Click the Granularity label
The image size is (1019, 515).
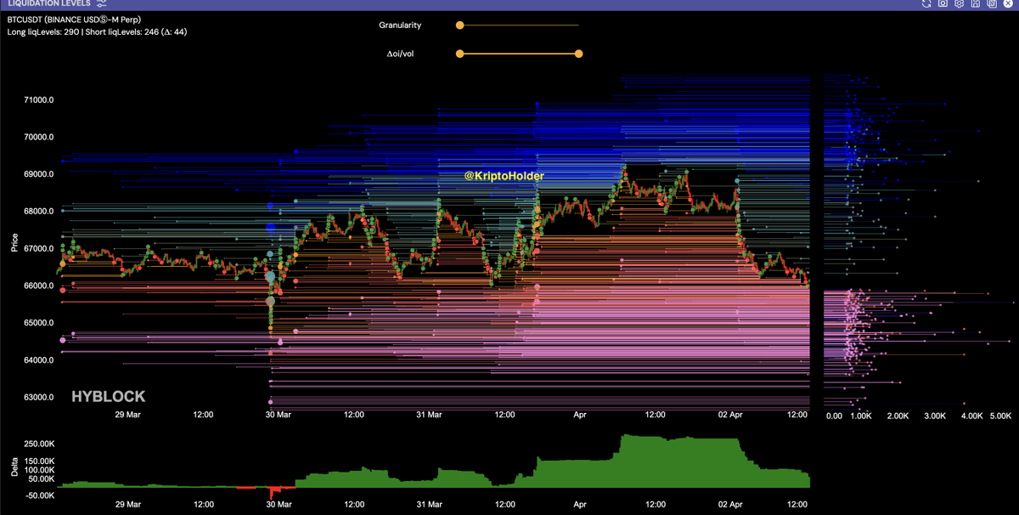400,25
